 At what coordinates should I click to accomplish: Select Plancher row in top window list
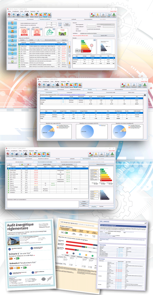click(43, 61)
